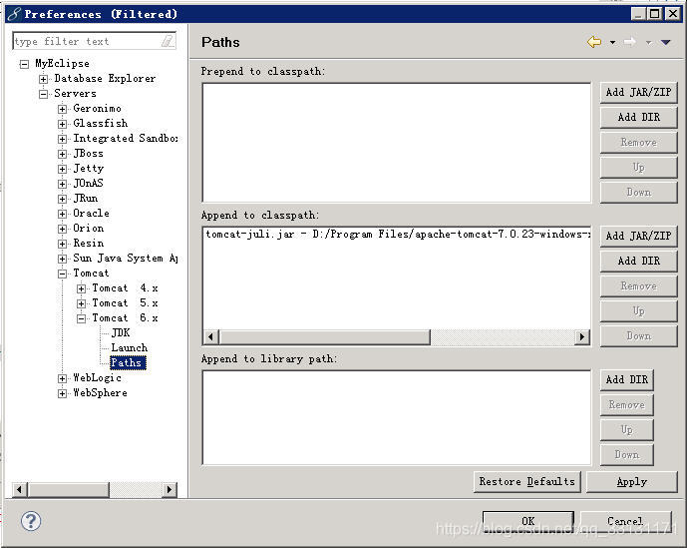The height and width of the screenshot is (548, 687).
Task: Open the Paths view menu triangle
Action: (x=666, y=43)
